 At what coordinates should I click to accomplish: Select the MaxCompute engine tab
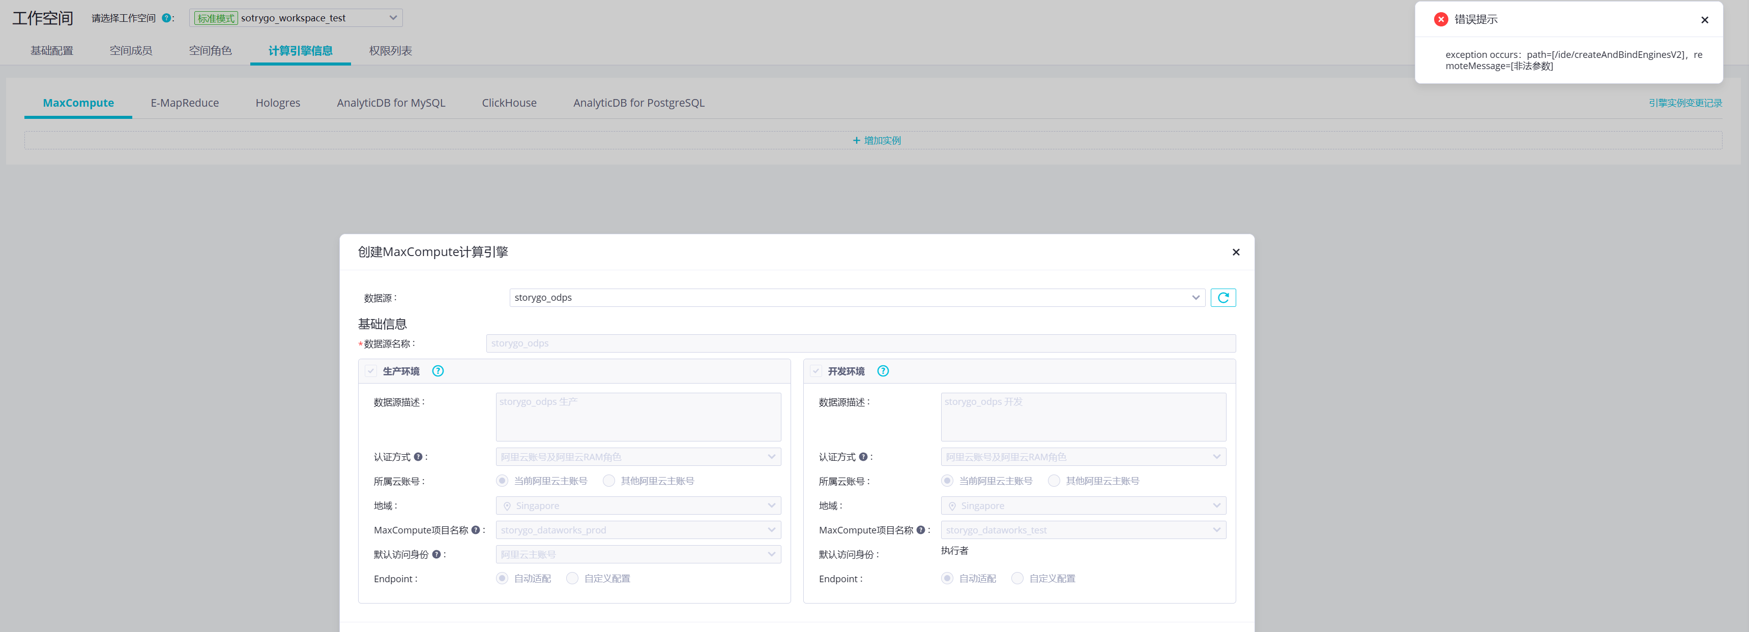78,103
